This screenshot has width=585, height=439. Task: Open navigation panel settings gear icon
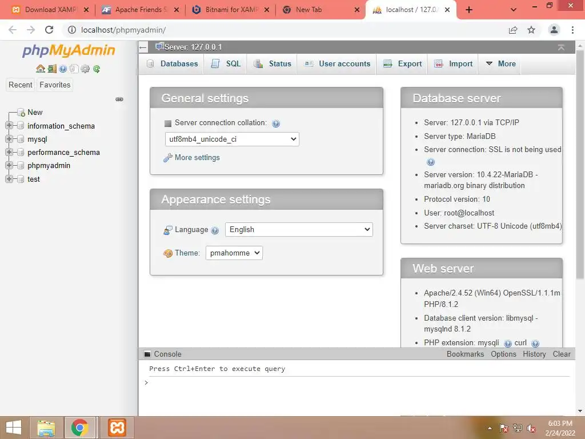click(x=86, y=69)
